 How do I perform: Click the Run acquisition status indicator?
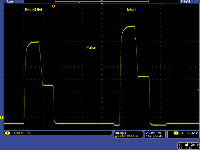coord(9,1)
